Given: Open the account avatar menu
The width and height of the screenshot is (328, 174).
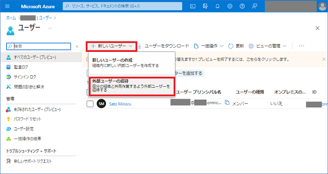Looking at the screenshot, I should 322,6.
